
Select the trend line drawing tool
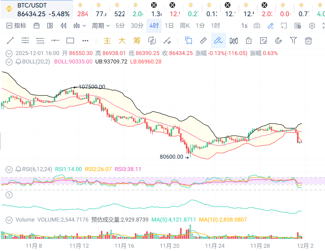point(10,41)
